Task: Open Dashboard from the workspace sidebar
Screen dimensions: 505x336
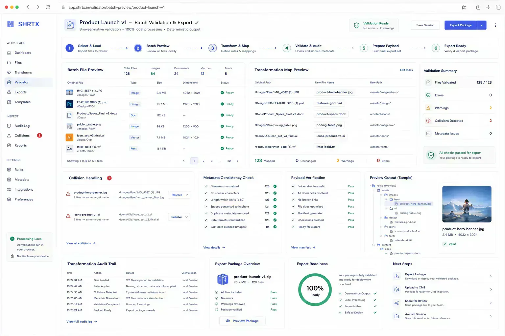Action: click(23, 53)
